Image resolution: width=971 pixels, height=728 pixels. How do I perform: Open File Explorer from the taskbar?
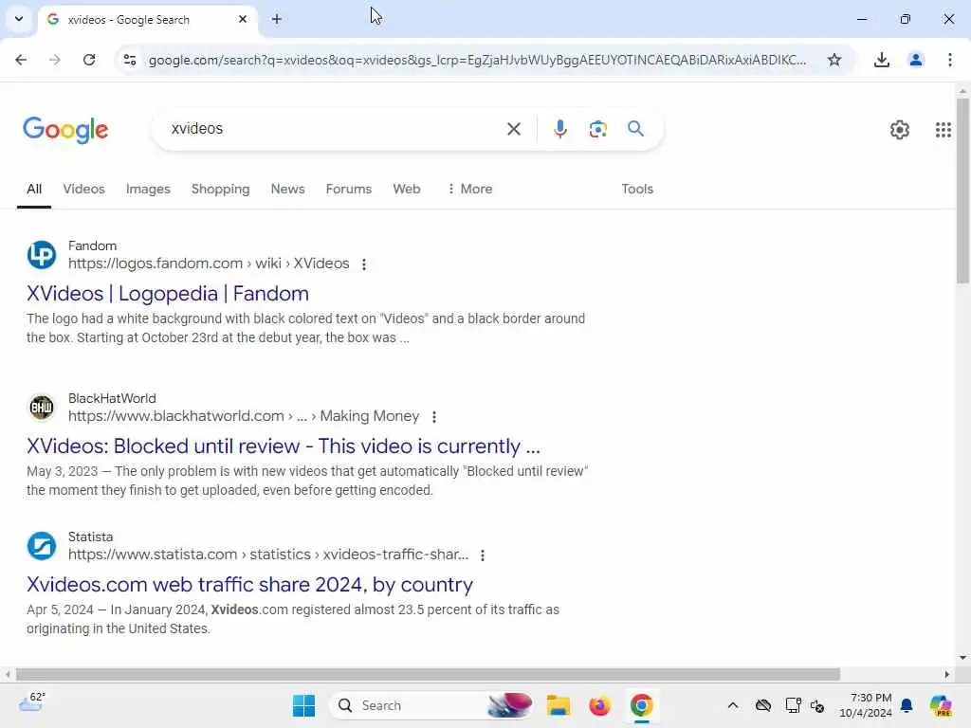tap(558, 705)
